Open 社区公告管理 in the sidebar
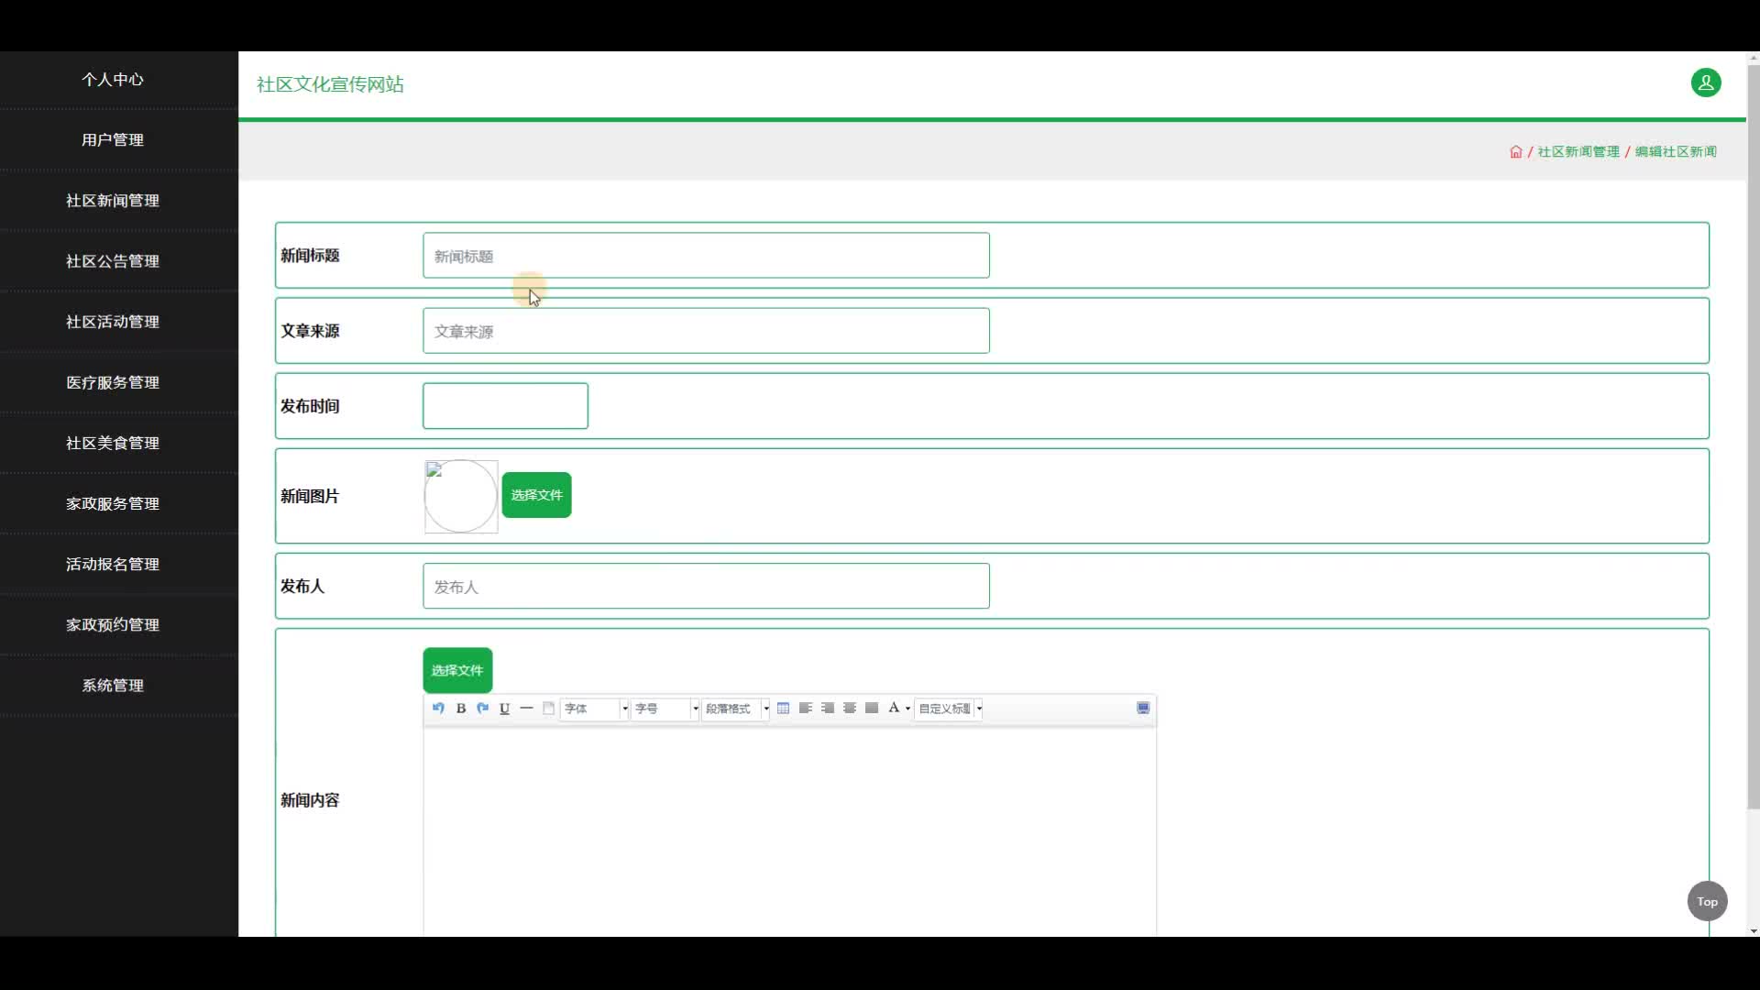 (x=113, y=261)
